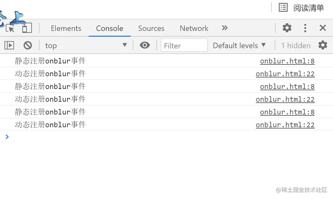Close the DevTools panel

coord(322,28)
